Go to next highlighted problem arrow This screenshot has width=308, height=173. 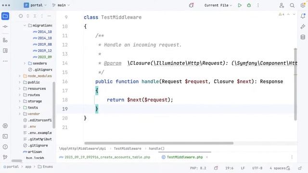click(x=294, y=14)
